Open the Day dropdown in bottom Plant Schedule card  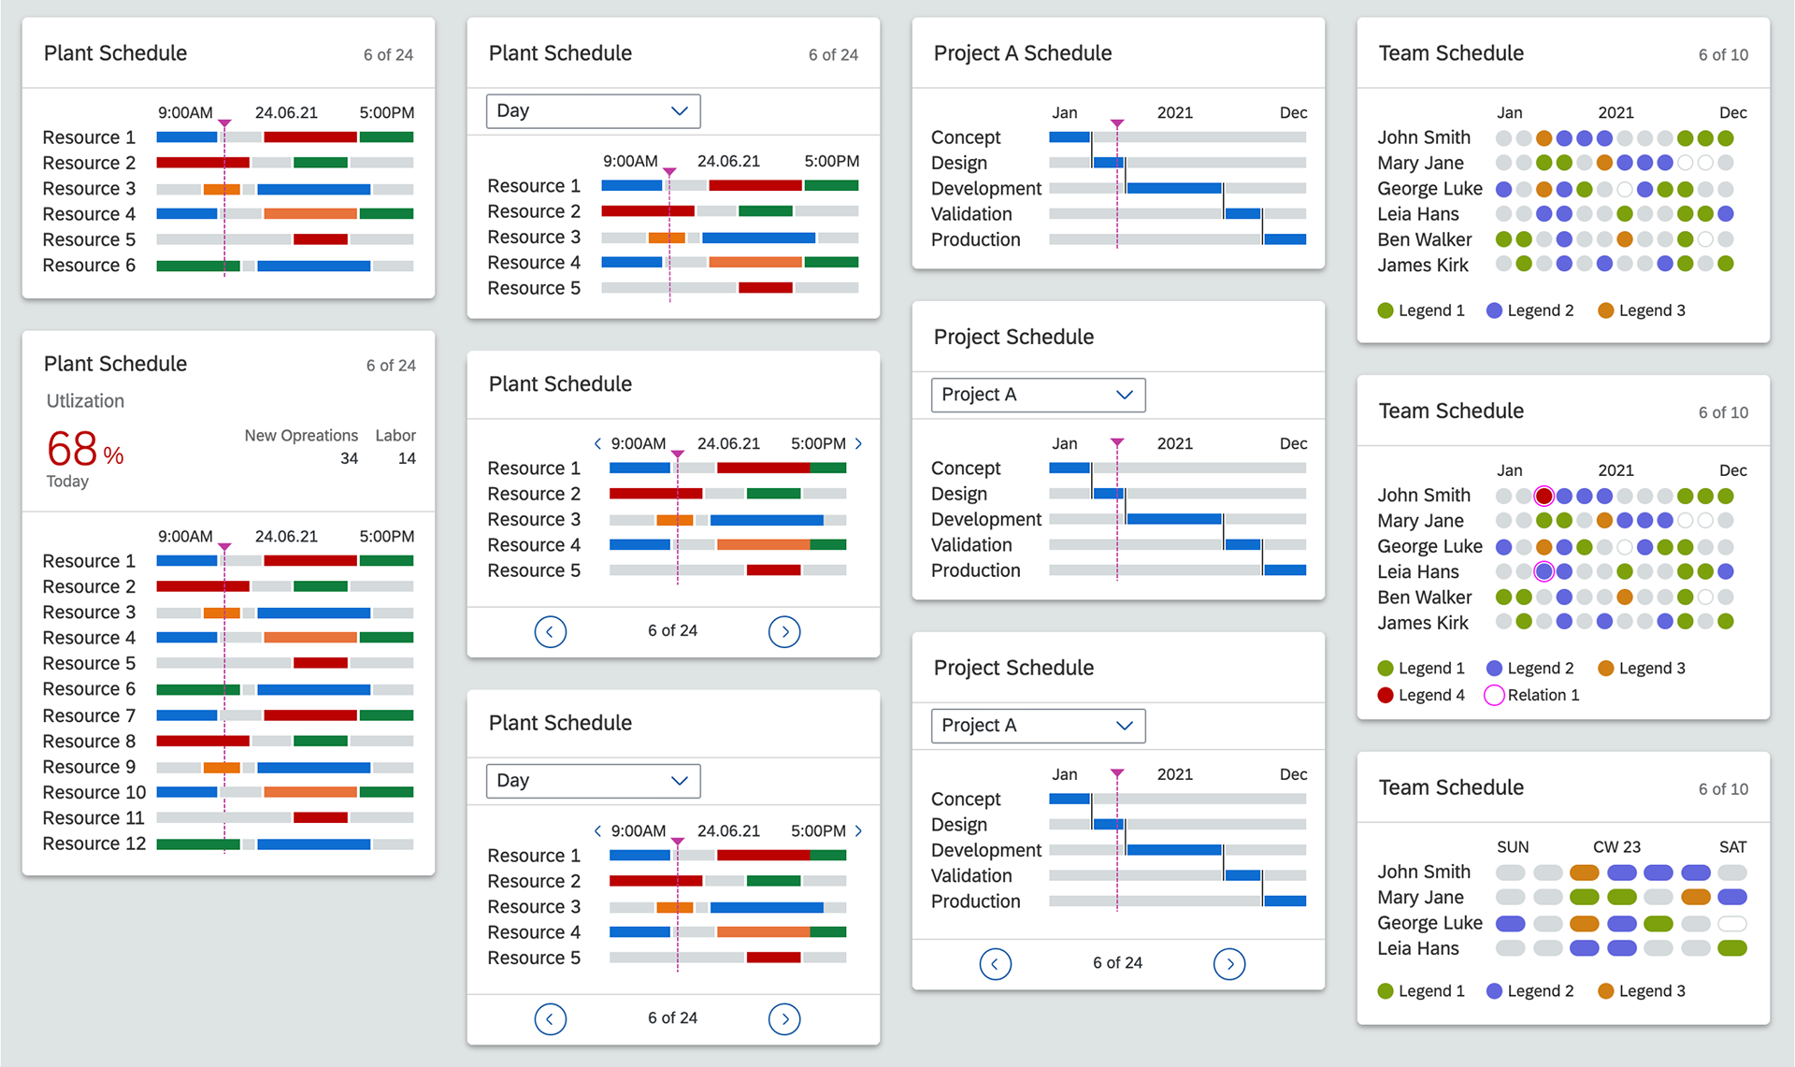point(593,781)
